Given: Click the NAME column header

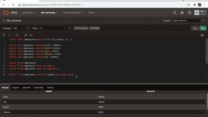Looking at the screenshot, I should point(49,91).
